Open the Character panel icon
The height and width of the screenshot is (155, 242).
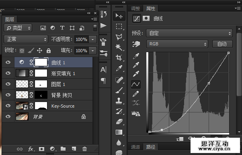pos(103,69)
